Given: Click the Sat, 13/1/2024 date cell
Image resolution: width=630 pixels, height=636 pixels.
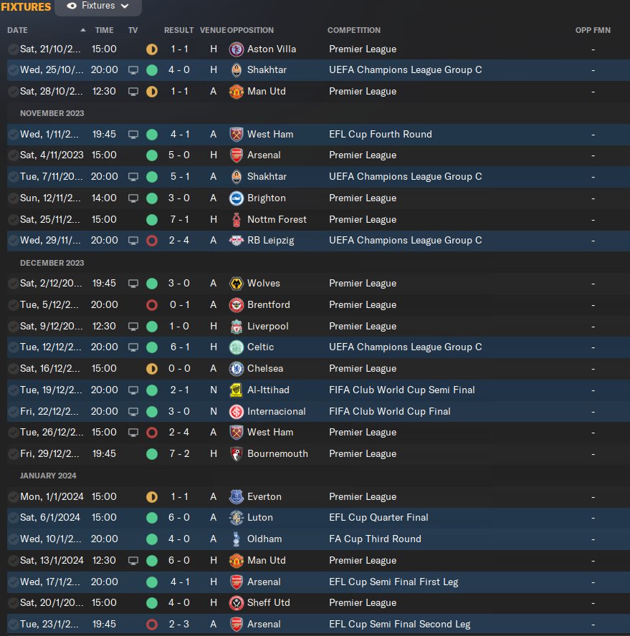Looking at the screenshot, I should [52, 560].
